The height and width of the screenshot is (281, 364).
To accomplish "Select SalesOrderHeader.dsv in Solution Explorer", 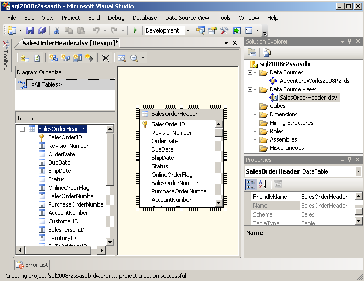I will 308,98.
